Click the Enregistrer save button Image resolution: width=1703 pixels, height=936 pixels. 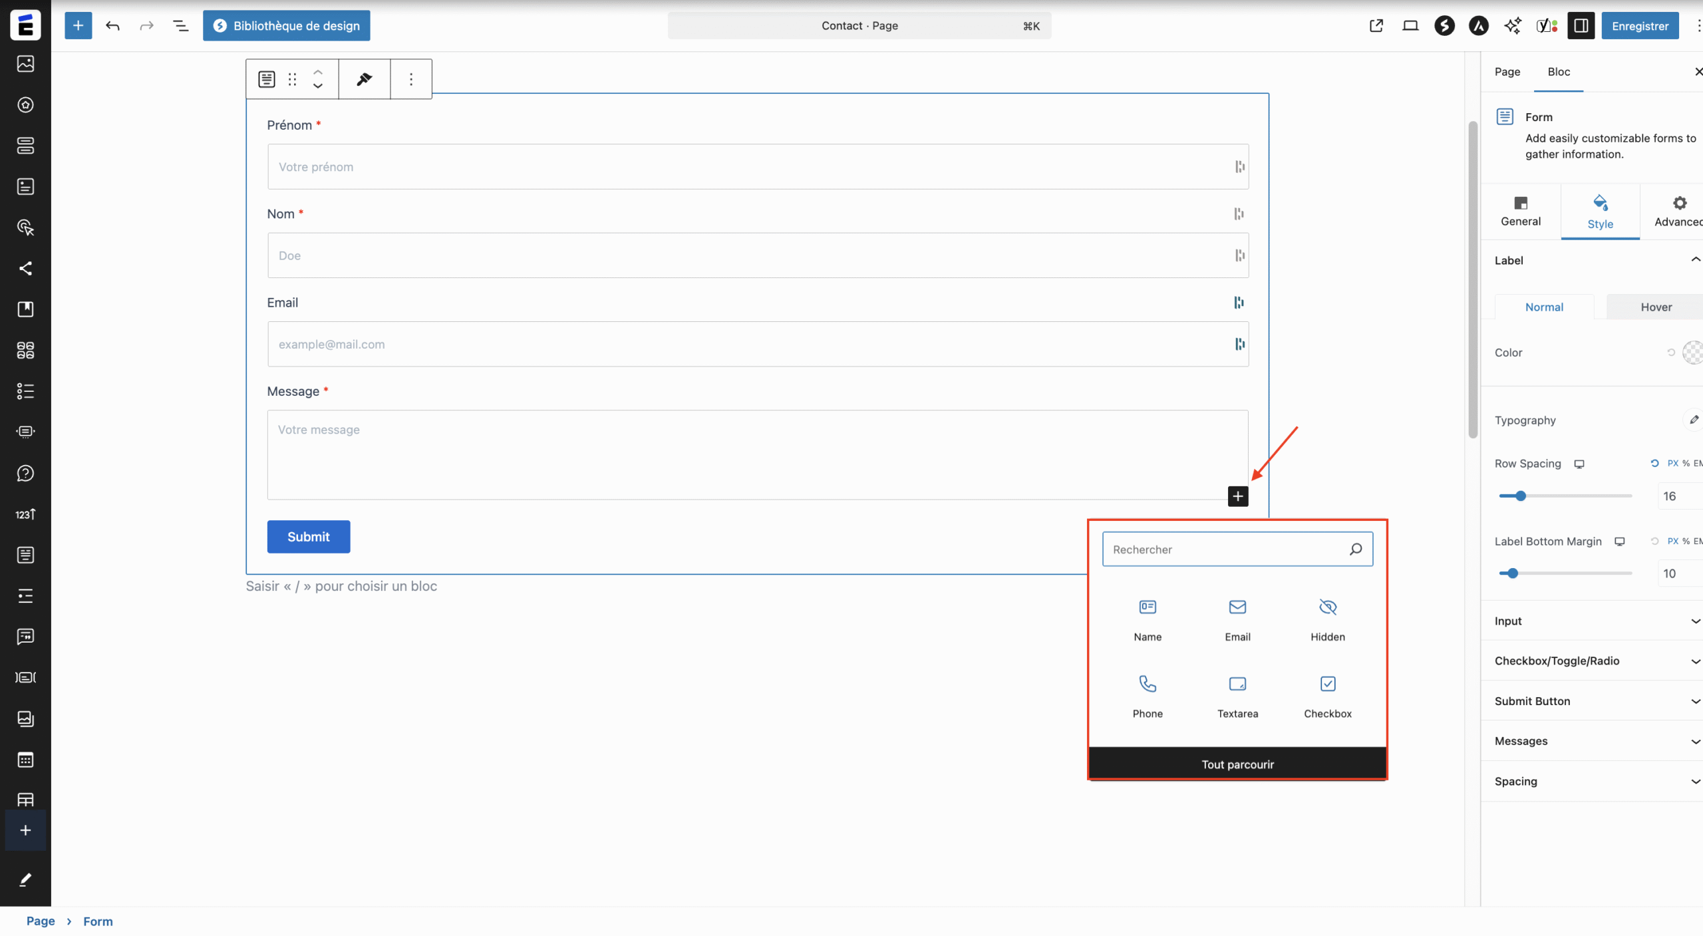[x=1639, y=26]
